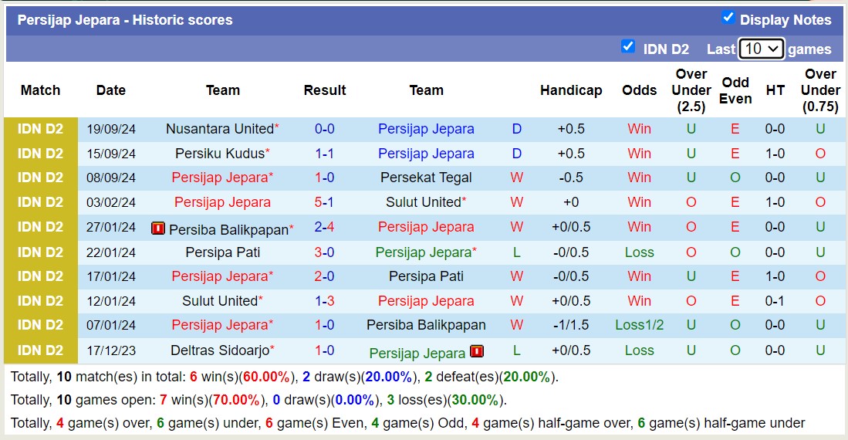Viewport: 848px width, 440px height.
Task: Click the 3-0 result against Persipa Pati
Action: (x=325, y=252)
